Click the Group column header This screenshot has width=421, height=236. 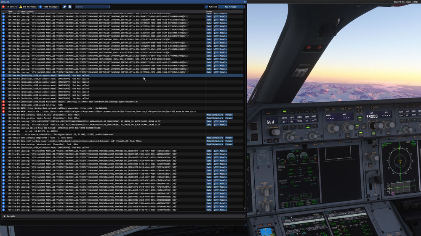[209, 11]
